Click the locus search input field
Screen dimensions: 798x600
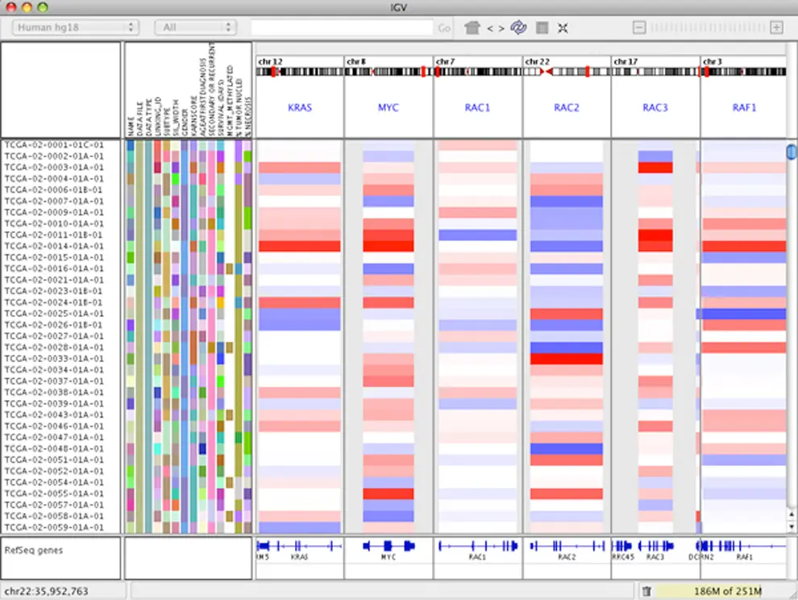pos(342,27)
